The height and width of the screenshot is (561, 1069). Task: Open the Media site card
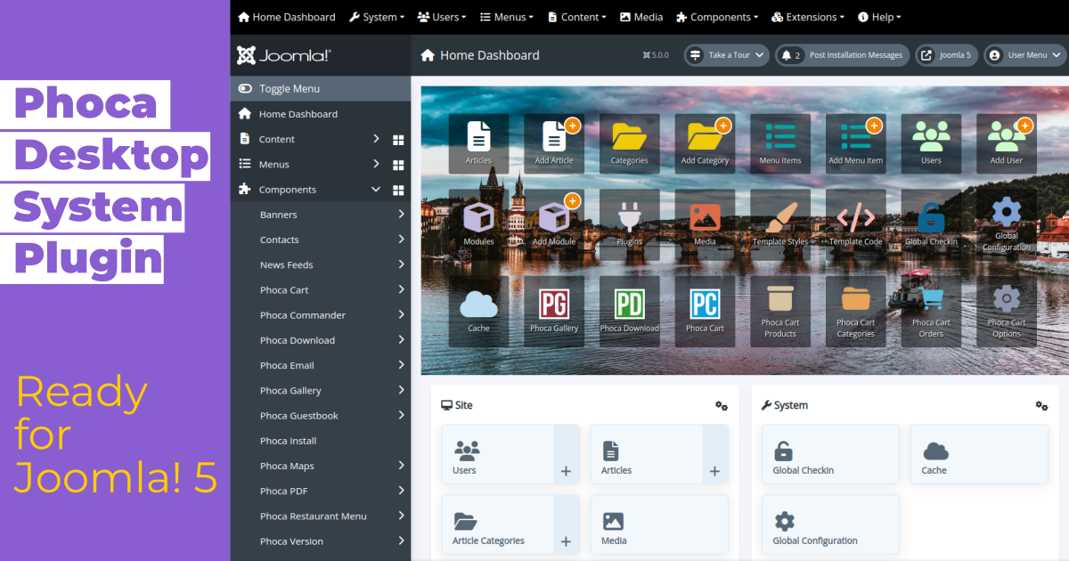pyautogui.click(x=659, y=524)
